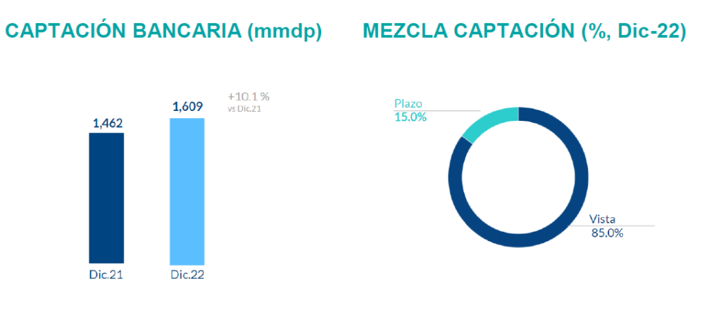The height and width of the screenshot is (319, 721).
Task: Click the CAPTACIÓN BANCARIA (mmdp) title
Action: point(164,32)
